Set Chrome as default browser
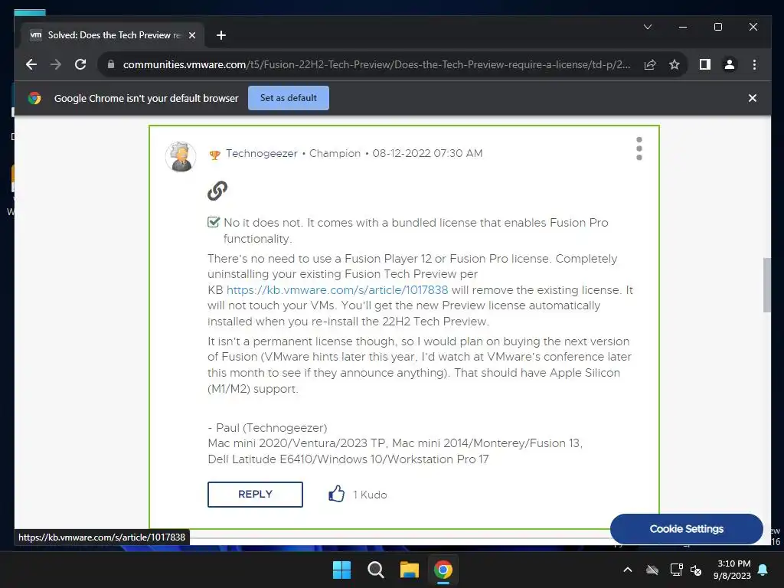Viewport: 784px width, 588px height. pyautogui.click(x=289, y=98)
